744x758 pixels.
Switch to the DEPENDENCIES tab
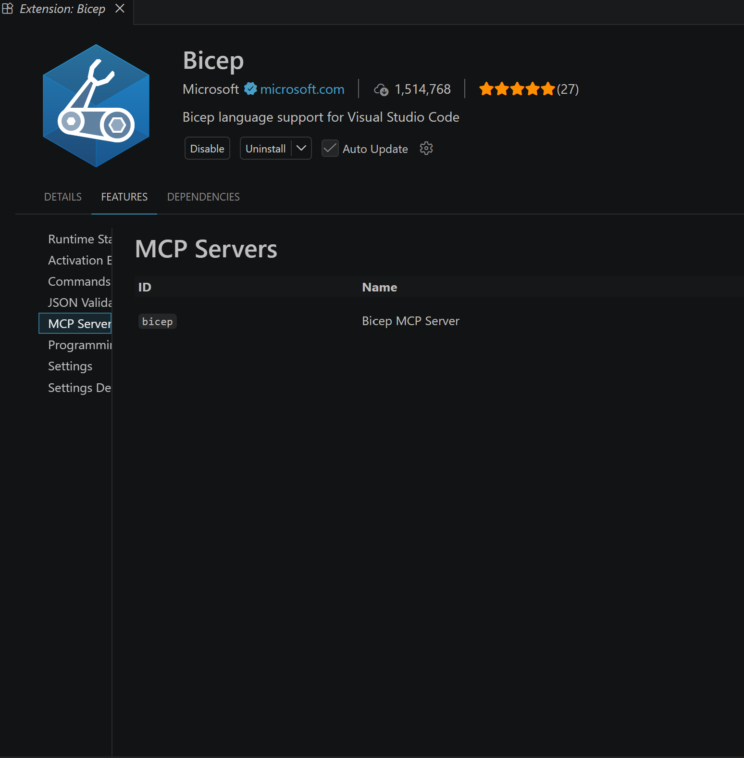[203, 197]
